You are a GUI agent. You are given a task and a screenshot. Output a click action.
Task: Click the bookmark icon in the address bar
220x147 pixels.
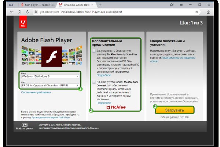197,12
